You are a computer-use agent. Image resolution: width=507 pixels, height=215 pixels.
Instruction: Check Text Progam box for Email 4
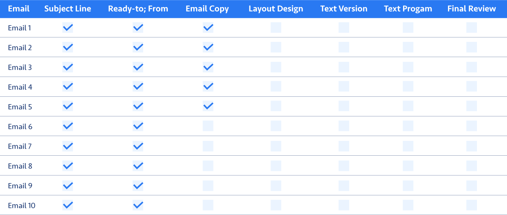tap(408, 87)
